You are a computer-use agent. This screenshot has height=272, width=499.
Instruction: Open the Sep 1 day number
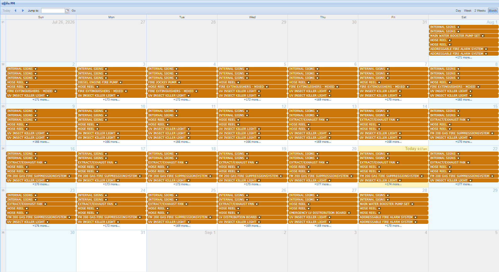[210, 233]
